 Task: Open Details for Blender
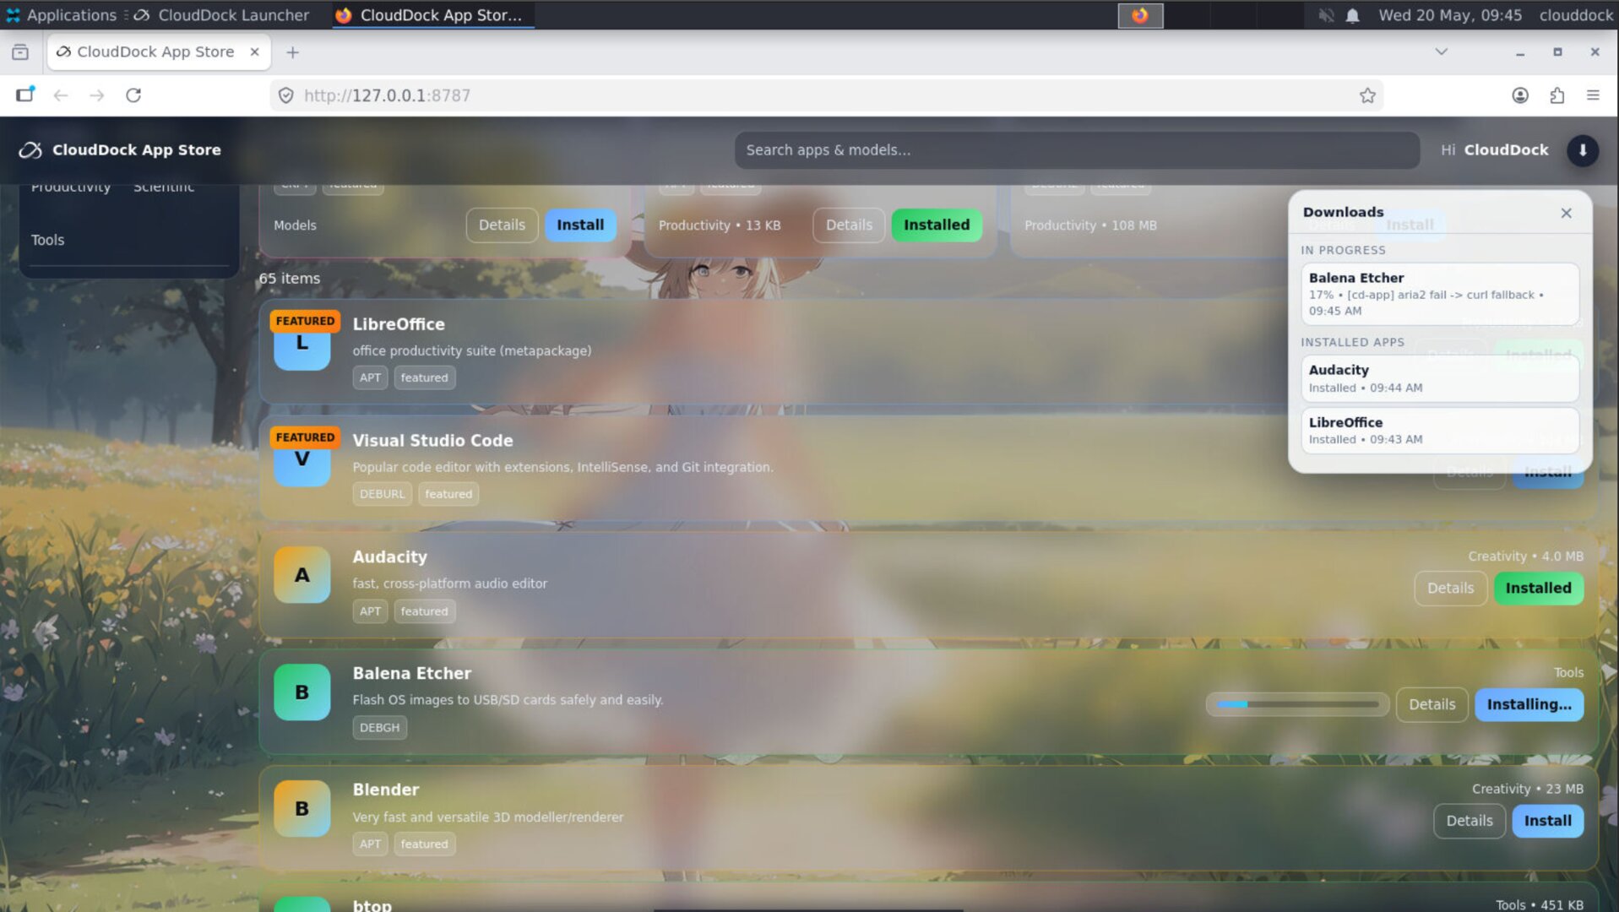pyautogui.click(x=1469, y=821)
